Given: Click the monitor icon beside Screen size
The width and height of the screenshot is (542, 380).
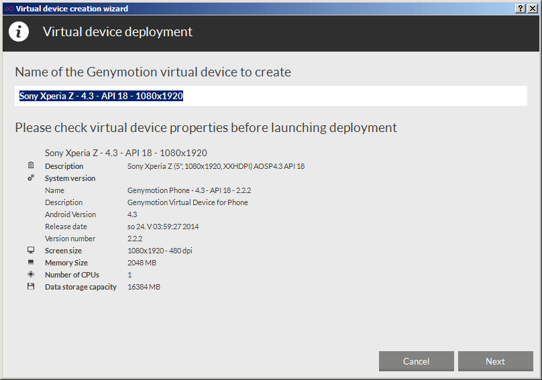Looking at the screenshot, I should pyautogui.click(x=31, y=250).
